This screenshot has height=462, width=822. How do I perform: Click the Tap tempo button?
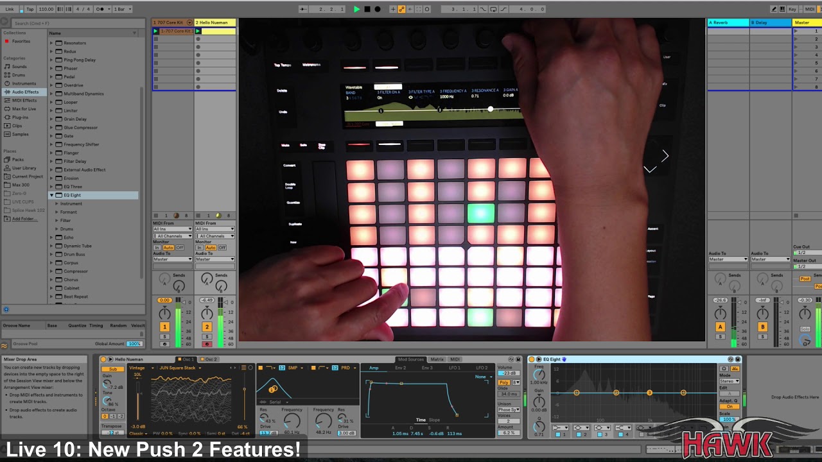[30, 9]
